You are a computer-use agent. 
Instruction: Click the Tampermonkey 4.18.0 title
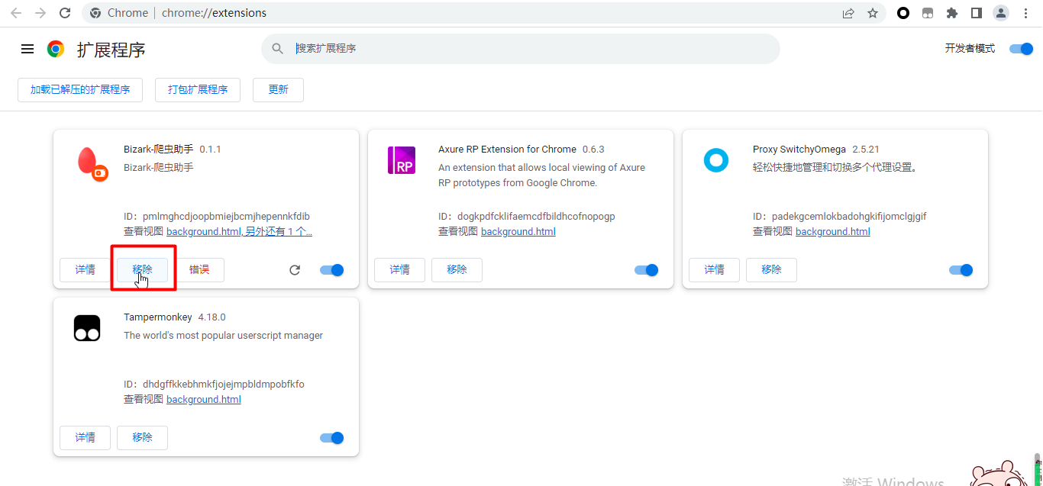pyautogui.click(x=175, y=317)
